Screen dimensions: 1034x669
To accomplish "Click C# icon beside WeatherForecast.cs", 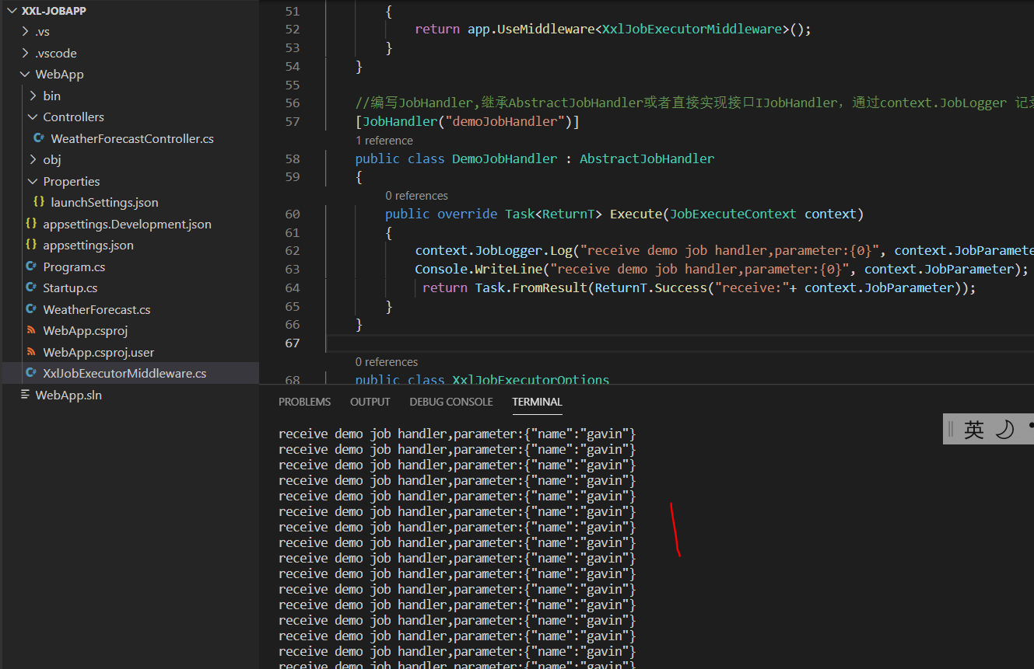I will [31, 309].
